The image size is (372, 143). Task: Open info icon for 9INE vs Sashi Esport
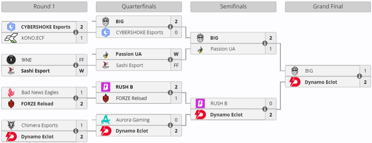click(76, 65)
